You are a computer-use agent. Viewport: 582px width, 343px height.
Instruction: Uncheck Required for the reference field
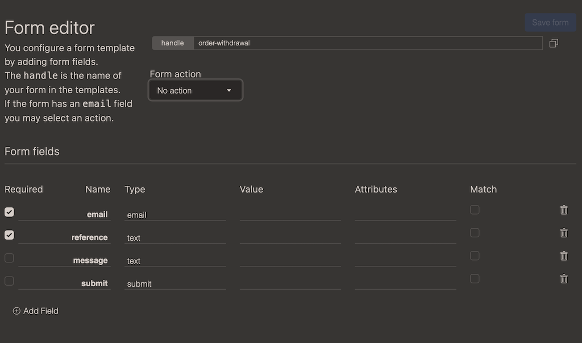[9, 235]
